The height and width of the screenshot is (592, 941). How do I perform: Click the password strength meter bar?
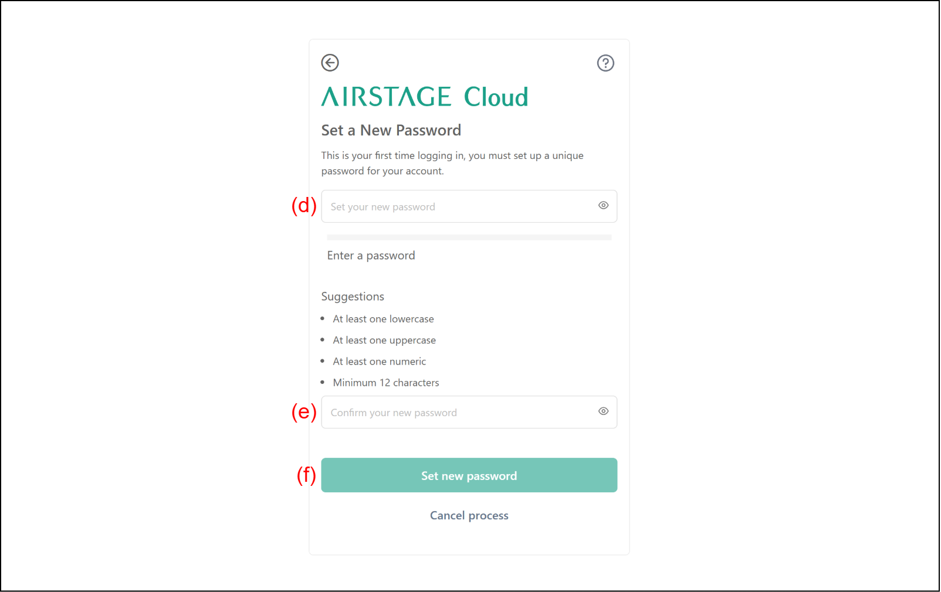(x=469, y=237)
